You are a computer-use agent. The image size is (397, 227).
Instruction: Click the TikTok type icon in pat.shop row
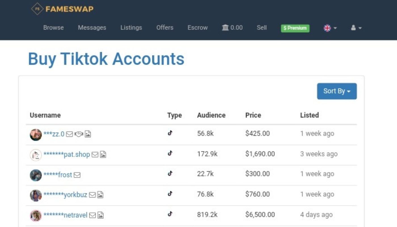170,153
